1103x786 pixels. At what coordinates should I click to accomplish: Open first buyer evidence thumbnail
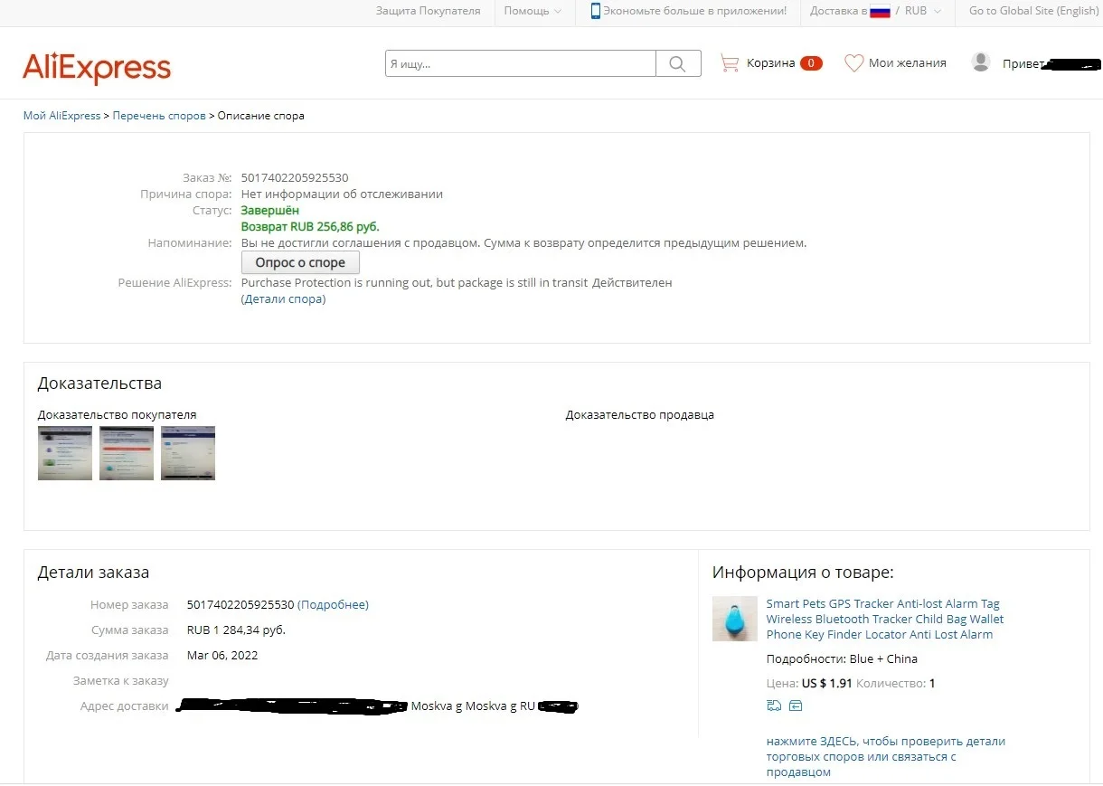tap(65, 453)
